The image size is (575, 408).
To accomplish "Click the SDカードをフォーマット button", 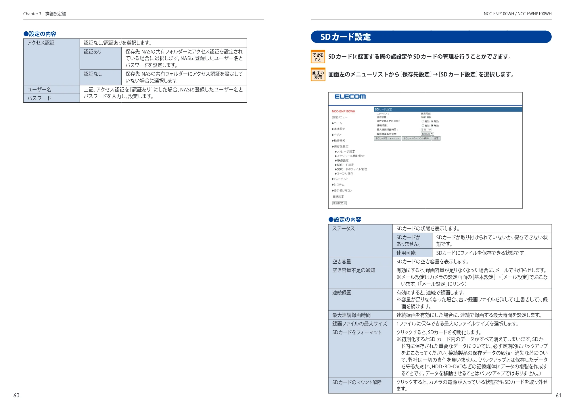I will pyautogui.click(x=387, y=139).
